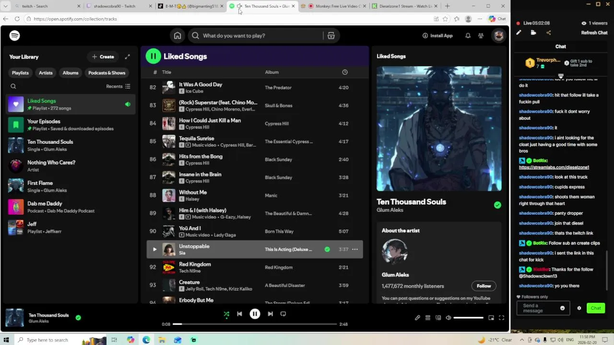Image resolution: width=614 pixels, height=345 pixels.
Task: Expand Your Library with the arrows icon
Action: point(127,57)
